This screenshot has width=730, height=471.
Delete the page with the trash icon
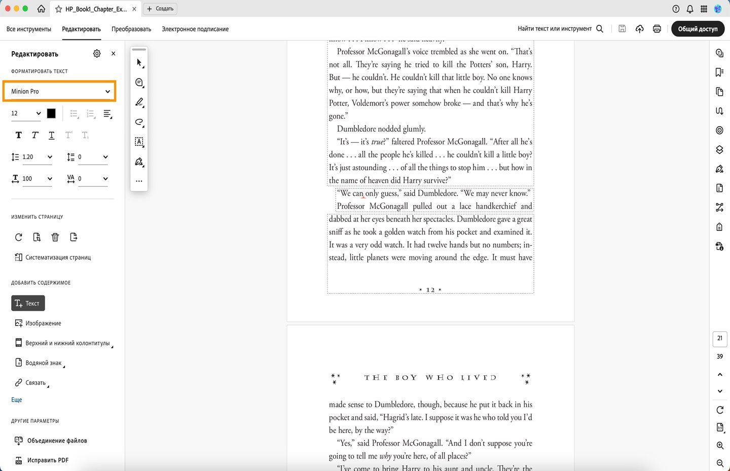coord(55,237)
